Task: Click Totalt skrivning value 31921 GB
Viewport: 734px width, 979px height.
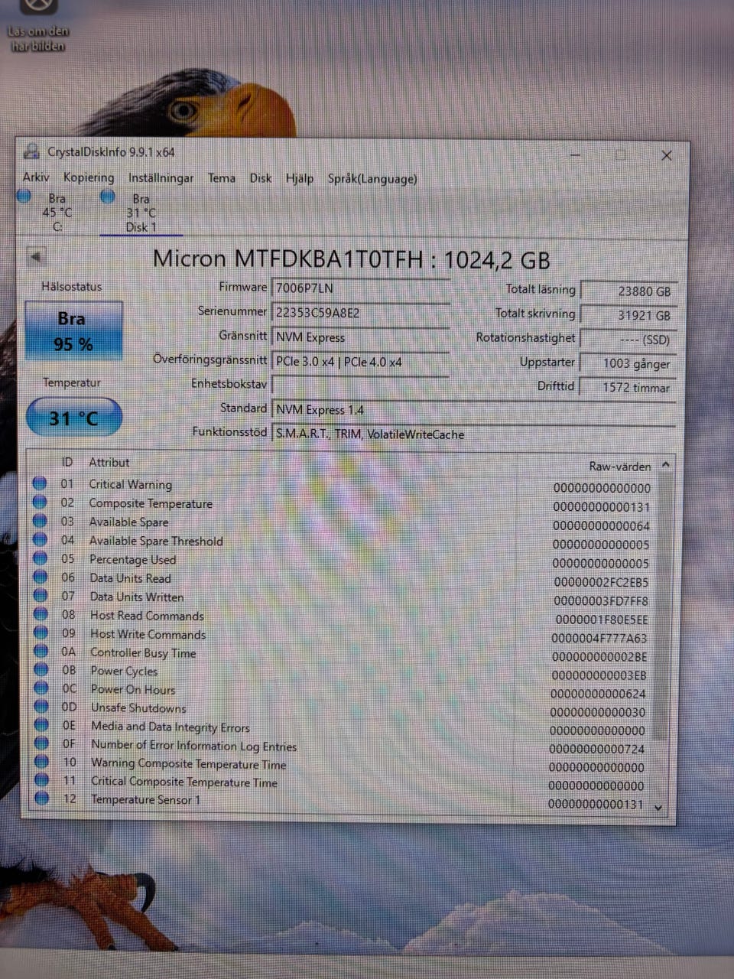Action: coord(628,315)
